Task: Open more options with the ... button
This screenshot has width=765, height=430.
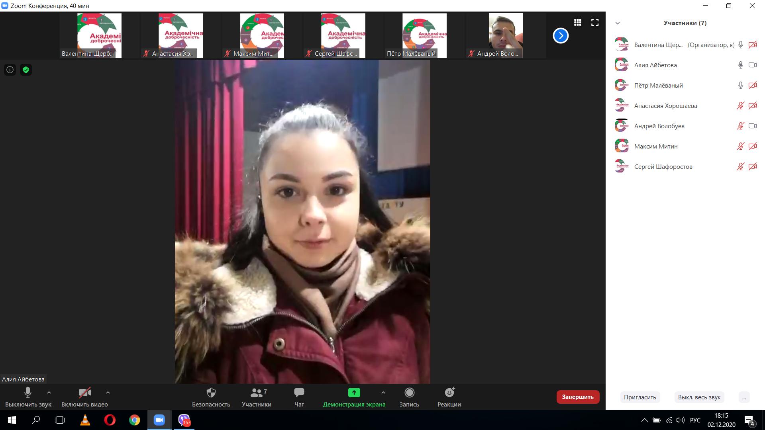Action: click(743, 397)
